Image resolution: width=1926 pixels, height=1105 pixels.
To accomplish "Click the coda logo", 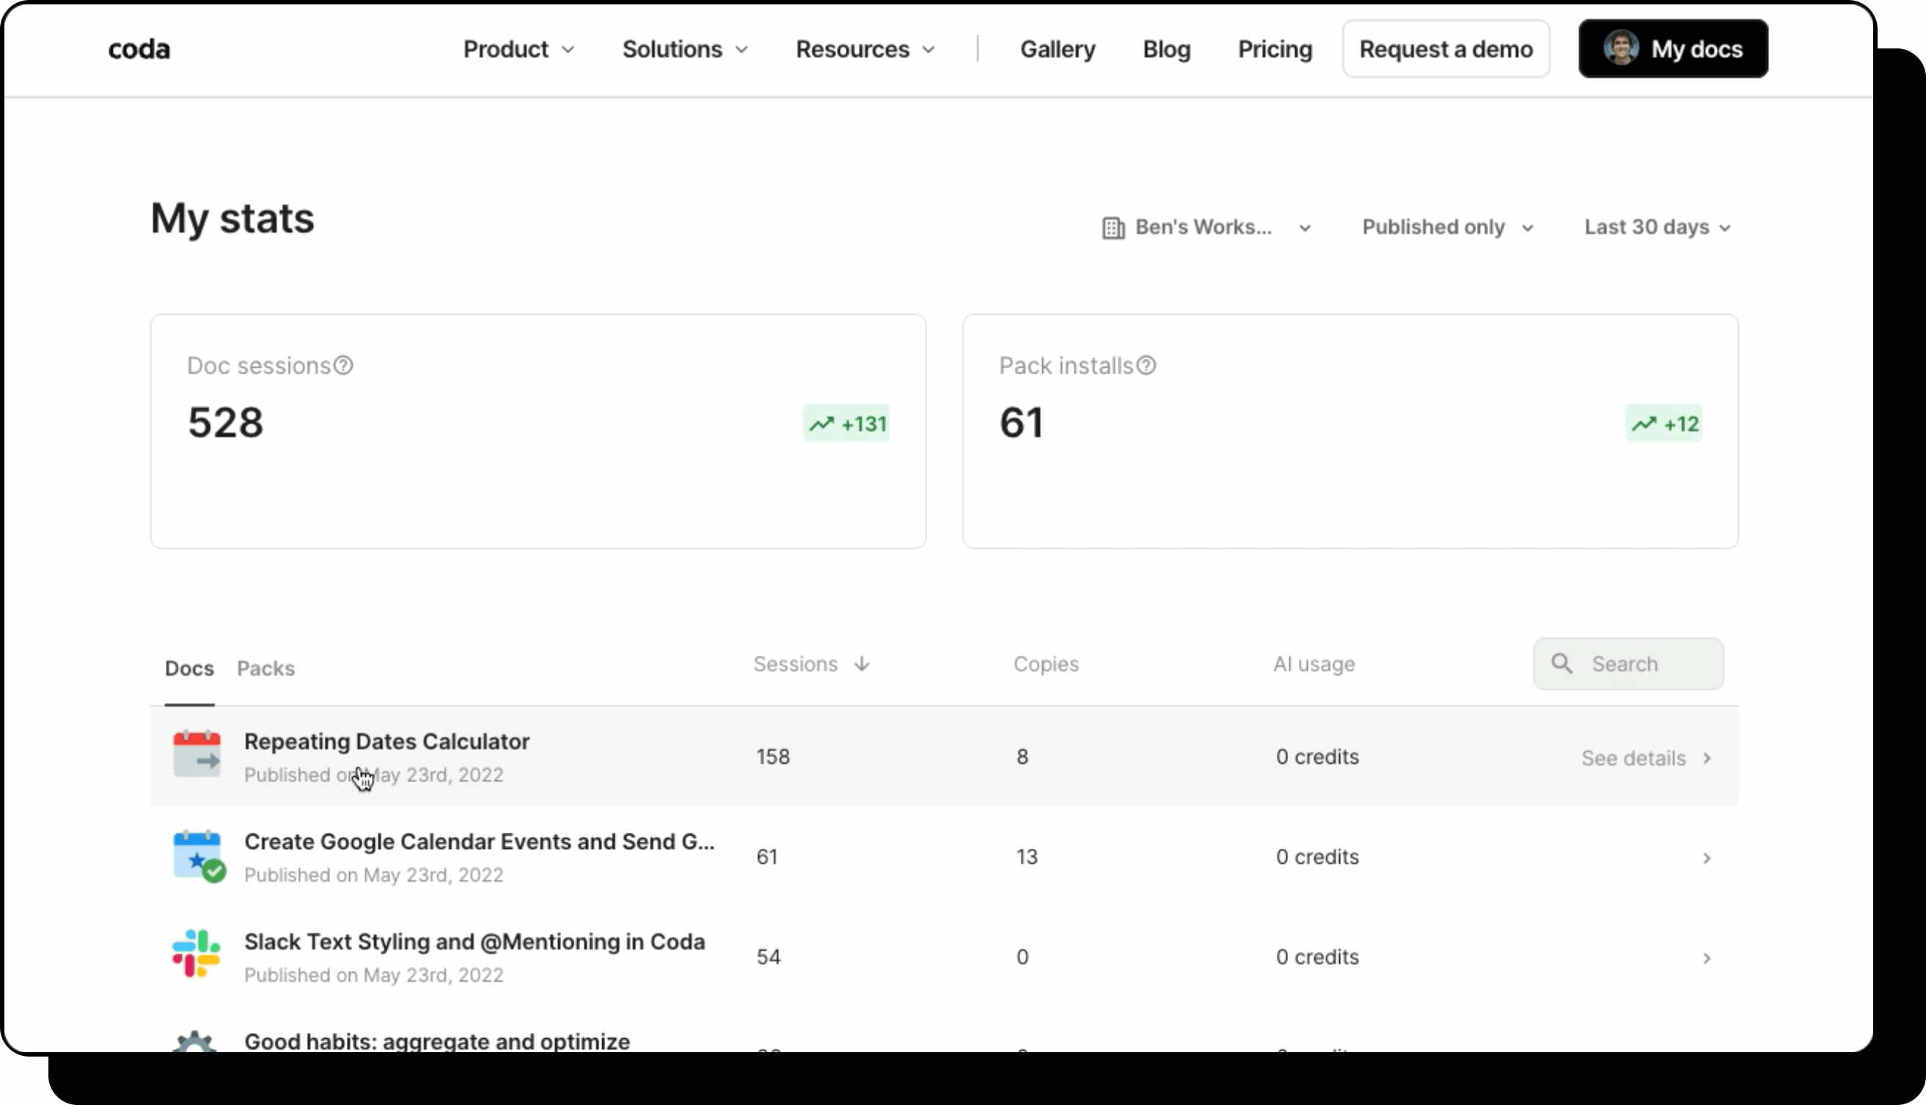I will click(139, 49).
